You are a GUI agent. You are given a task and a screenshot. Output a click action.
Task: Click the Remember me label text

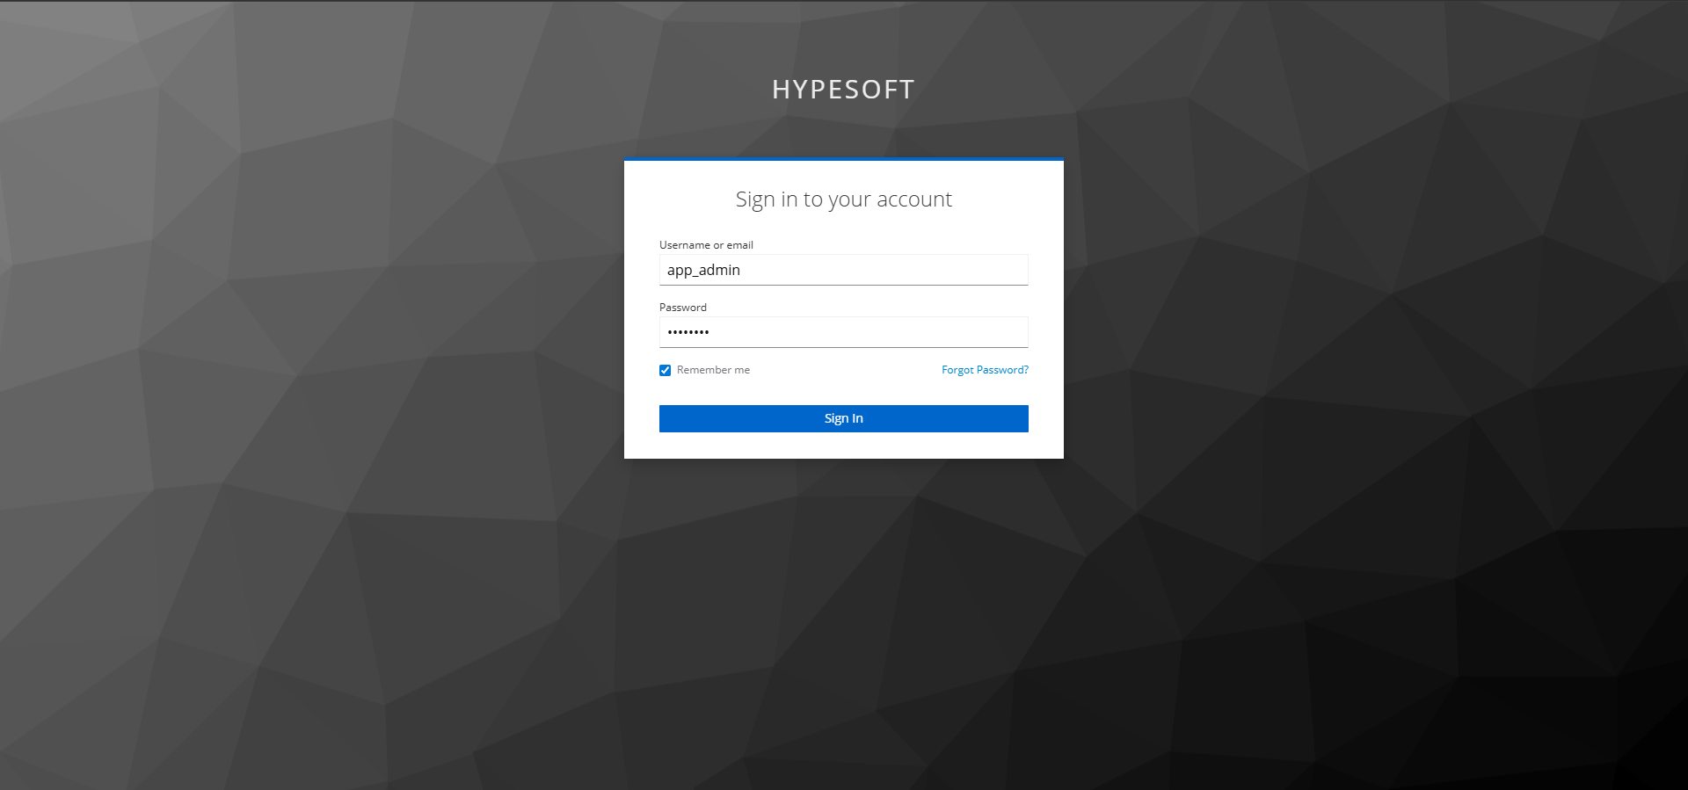click(713, 370)
